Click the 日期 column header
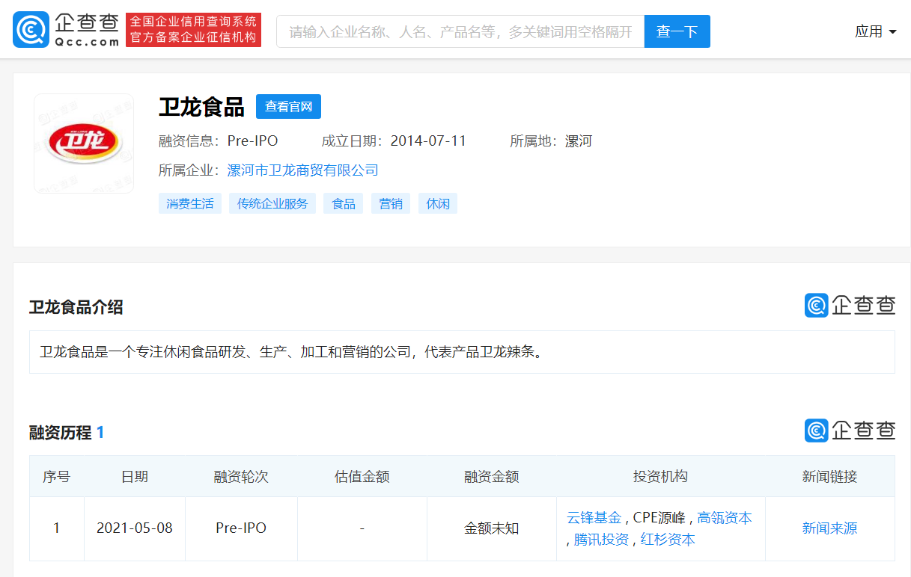The width and height of the screenshot is (911, 577). (135, 476)
